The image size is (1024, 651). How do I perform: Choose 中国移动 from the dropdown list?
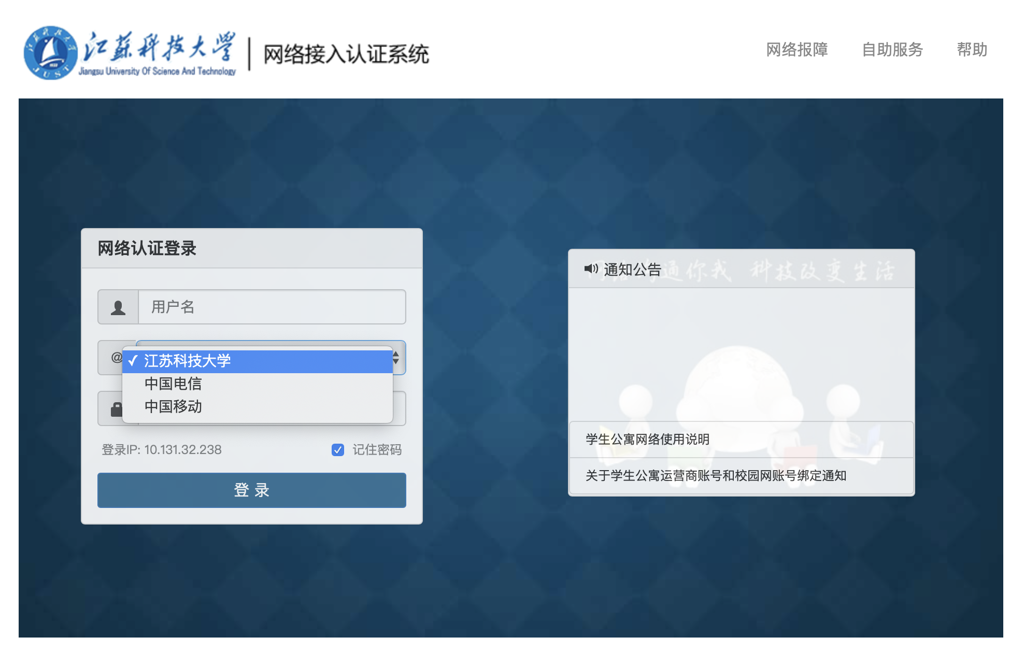coord(258,406)
